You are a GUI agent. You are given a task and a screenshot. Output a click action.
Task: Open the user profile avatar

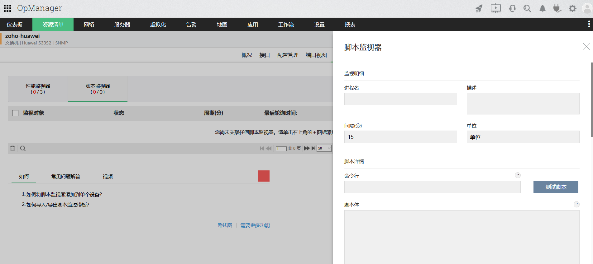(x=587, y=8)
